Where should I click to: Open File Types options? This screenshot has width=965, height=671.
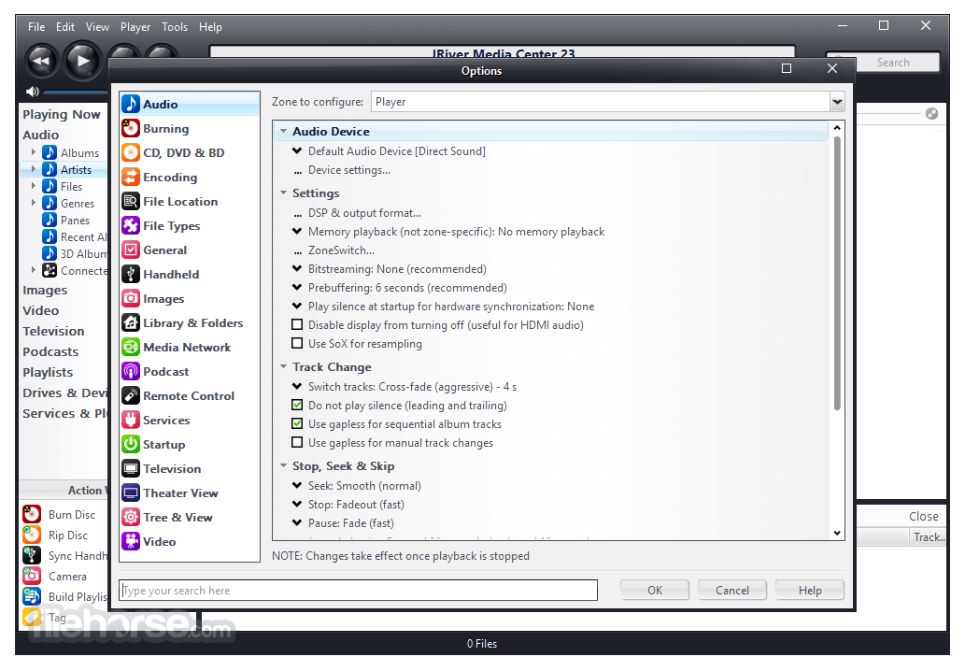click(162, 226)
